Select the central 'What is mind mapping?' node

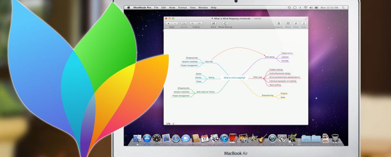point(234,78)
